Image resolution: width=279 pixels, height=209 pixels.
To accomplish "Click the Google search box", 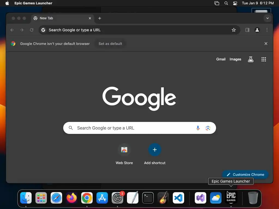I will (139, 128).
